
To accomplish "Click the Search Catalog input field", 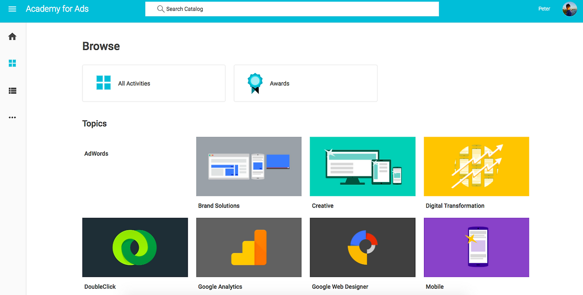I will [292, 9].
